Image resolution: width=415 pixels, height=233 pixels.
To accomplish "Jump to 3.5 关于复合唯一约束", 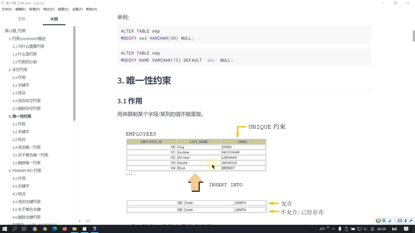I will [x=30, y=155].
